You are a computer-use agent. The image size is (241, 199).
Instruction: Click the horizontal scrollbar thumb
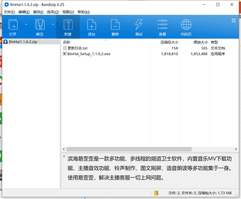pyautogui.click(x=129, y=149)
